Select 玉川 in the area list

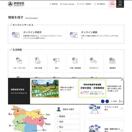click(x=67, y=127)
